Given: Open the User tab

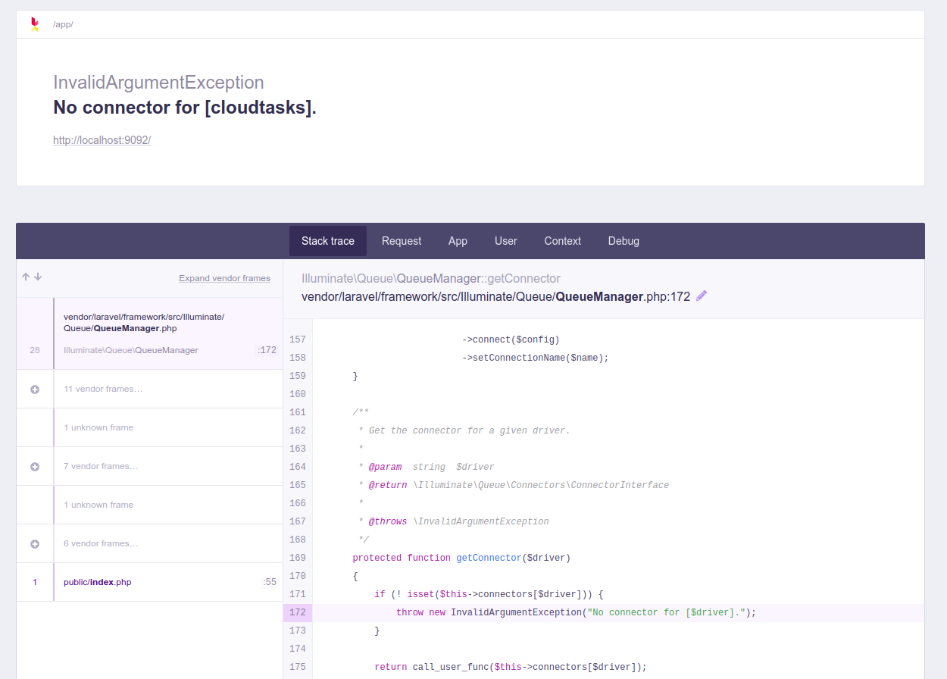Looking at the screenshot, I should tap(505, 240).
